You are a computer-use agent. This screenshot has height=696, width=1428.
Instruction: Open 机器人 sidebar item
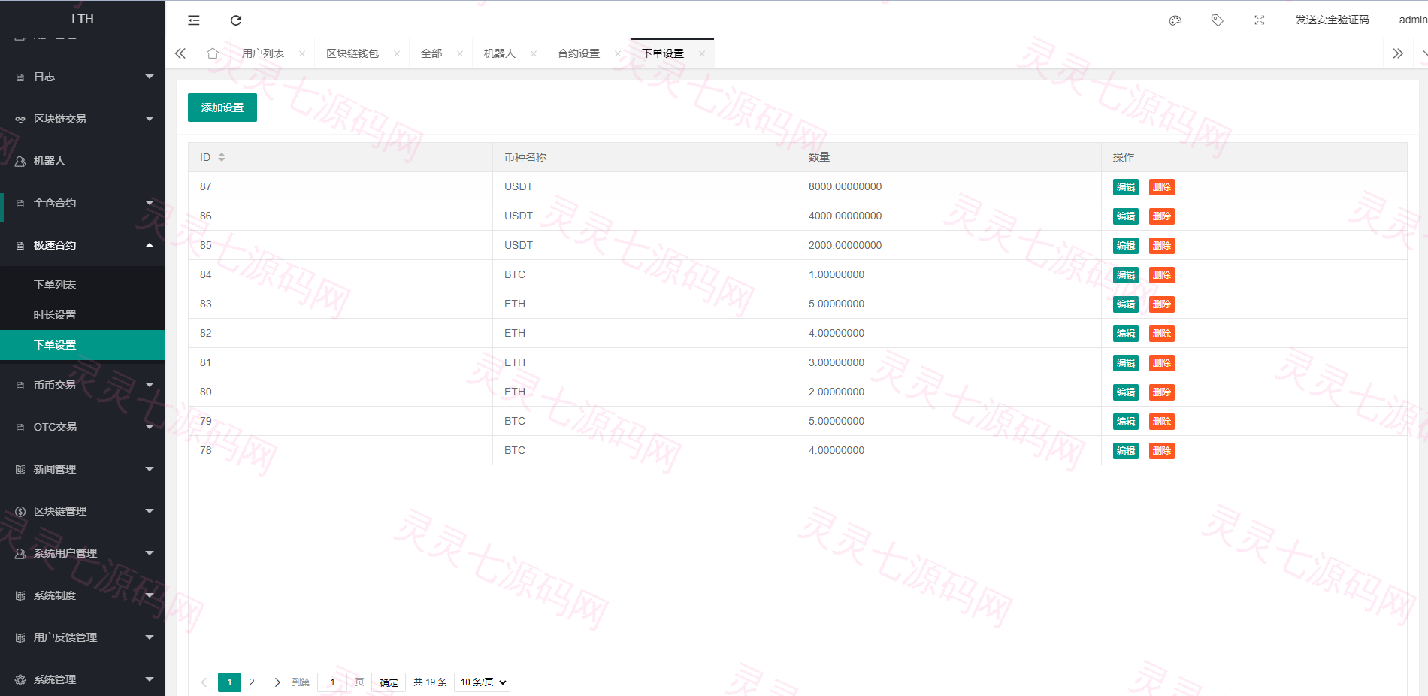pos(83,161)
